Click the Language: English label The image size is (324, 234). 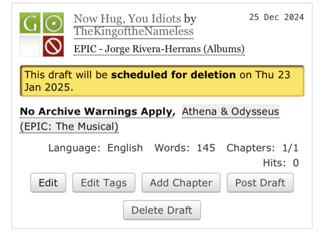[95, 148]
